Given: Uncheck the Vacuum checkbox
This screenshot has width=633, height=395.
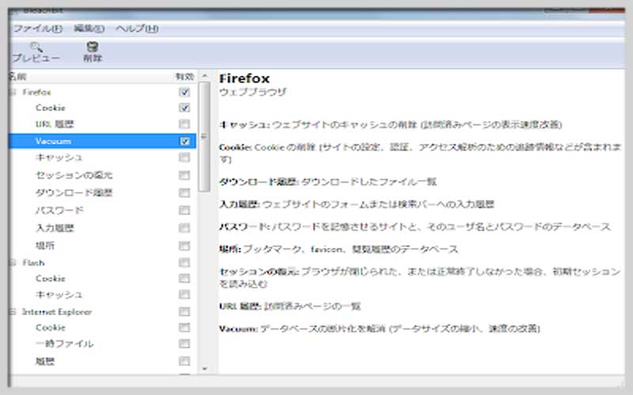Looking at the screenshot, I should [x=184, y=141].
